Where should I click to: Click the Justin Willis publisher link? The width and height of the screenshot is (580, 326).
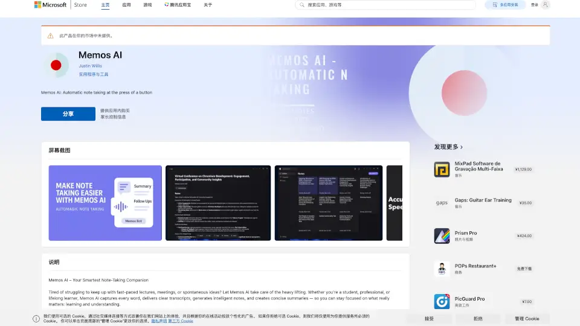click(91, 66)
